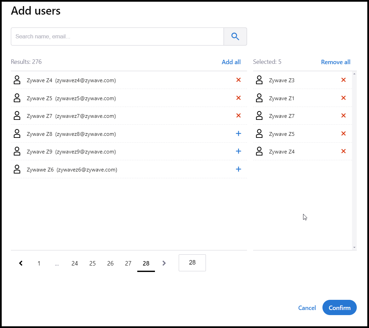Add Zywawe Z6 using the plus icon
This screenshot has width=369, height=328.
click(238, 169)
